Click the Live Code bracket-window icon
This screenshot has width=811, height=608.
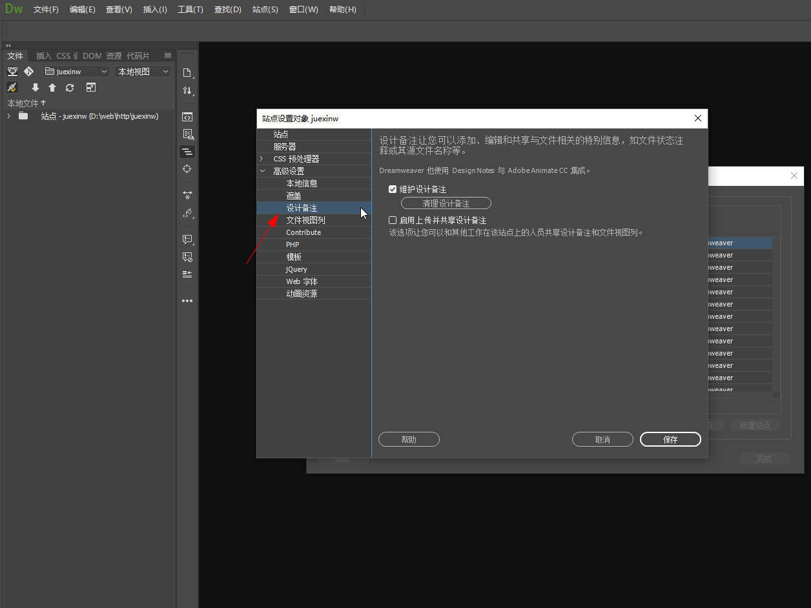(x=187, y=117)
